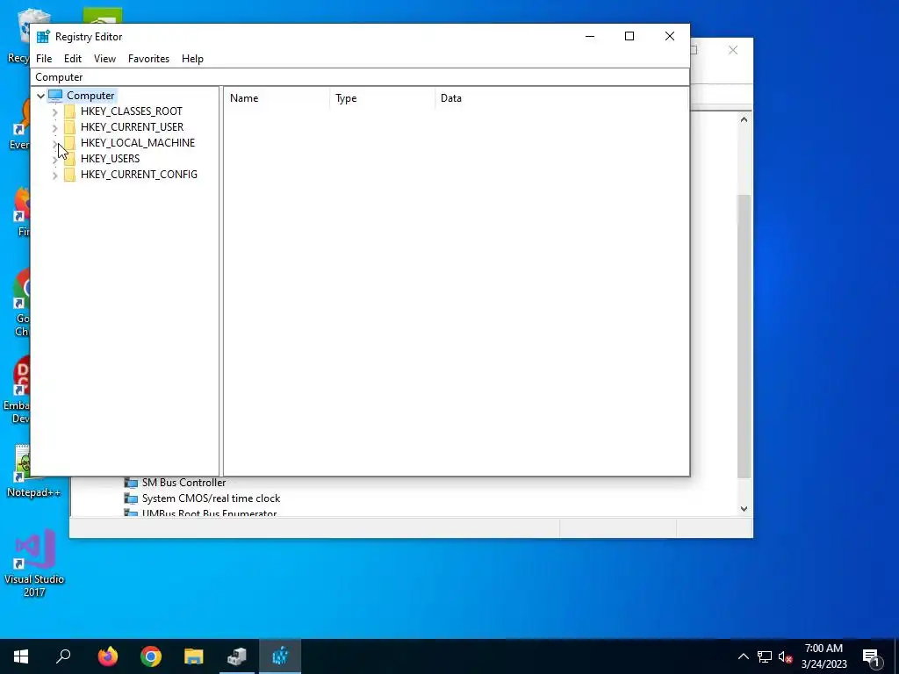Open the File menu

[44, 59]
